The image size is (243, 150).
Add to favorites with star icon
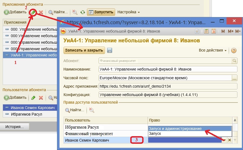point(197,31)
